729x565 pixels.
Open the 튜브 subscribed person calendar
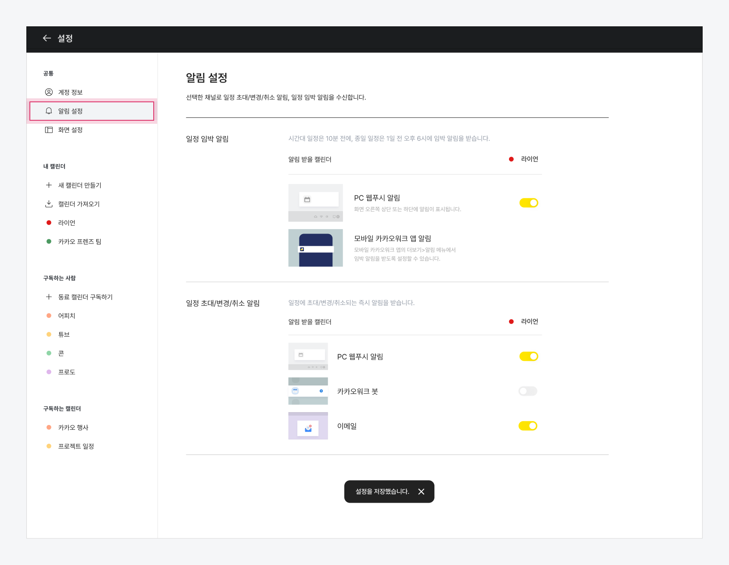click(x=64, y=335)
